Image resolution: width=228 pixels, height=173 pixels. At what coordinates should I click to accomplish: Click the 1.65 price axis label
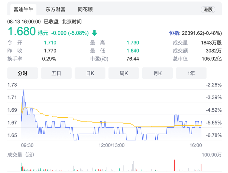click(12, 135)
